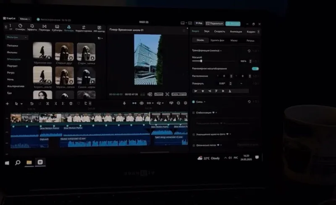Click the zoom-in circle icon on timeline

[x=186, y=103]
